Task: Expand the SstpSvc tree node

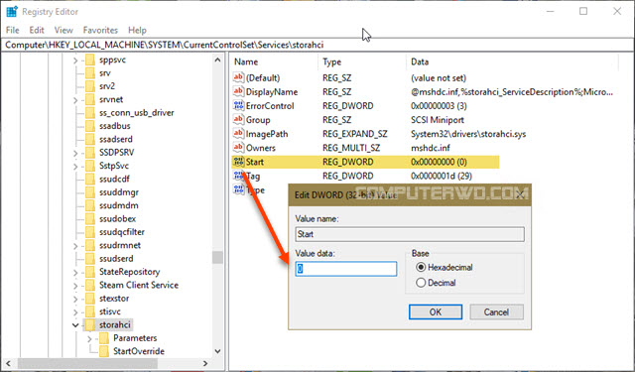Action: [x=75, y=167]
